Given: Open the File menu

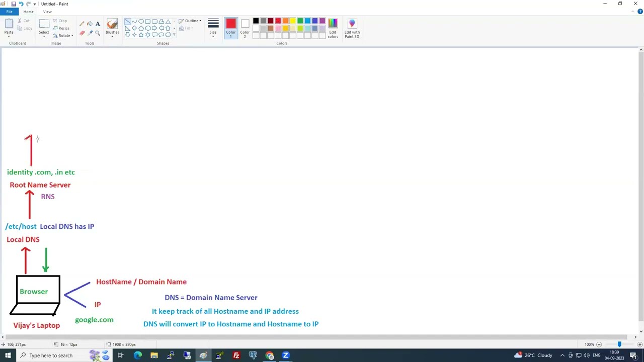Looking at the screenshot, I should tap(9, 12).
